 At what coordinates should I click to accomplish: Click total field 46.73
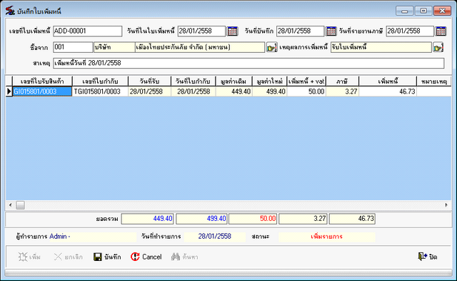click(352, 219)
